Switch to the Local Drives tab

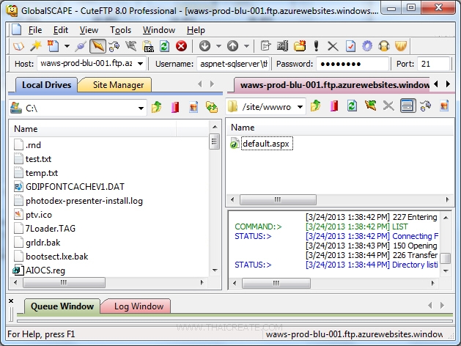click(x=46, y=85)
